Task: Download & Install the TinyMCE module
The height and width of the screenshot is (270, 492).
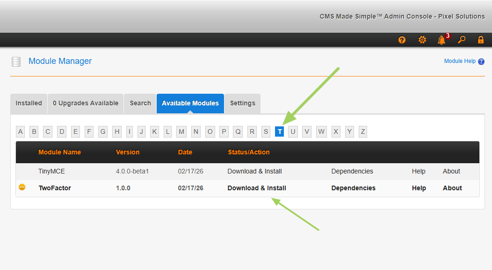Action: coord(254,172)
